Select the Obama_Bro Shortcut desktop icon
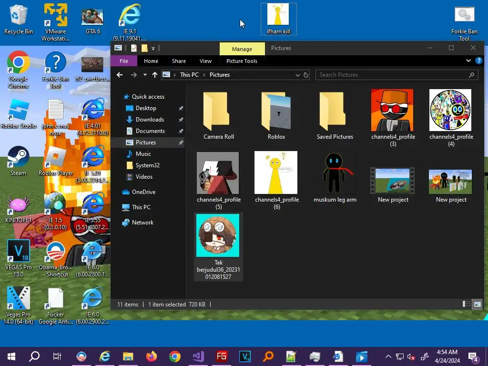 coord(55,258)
